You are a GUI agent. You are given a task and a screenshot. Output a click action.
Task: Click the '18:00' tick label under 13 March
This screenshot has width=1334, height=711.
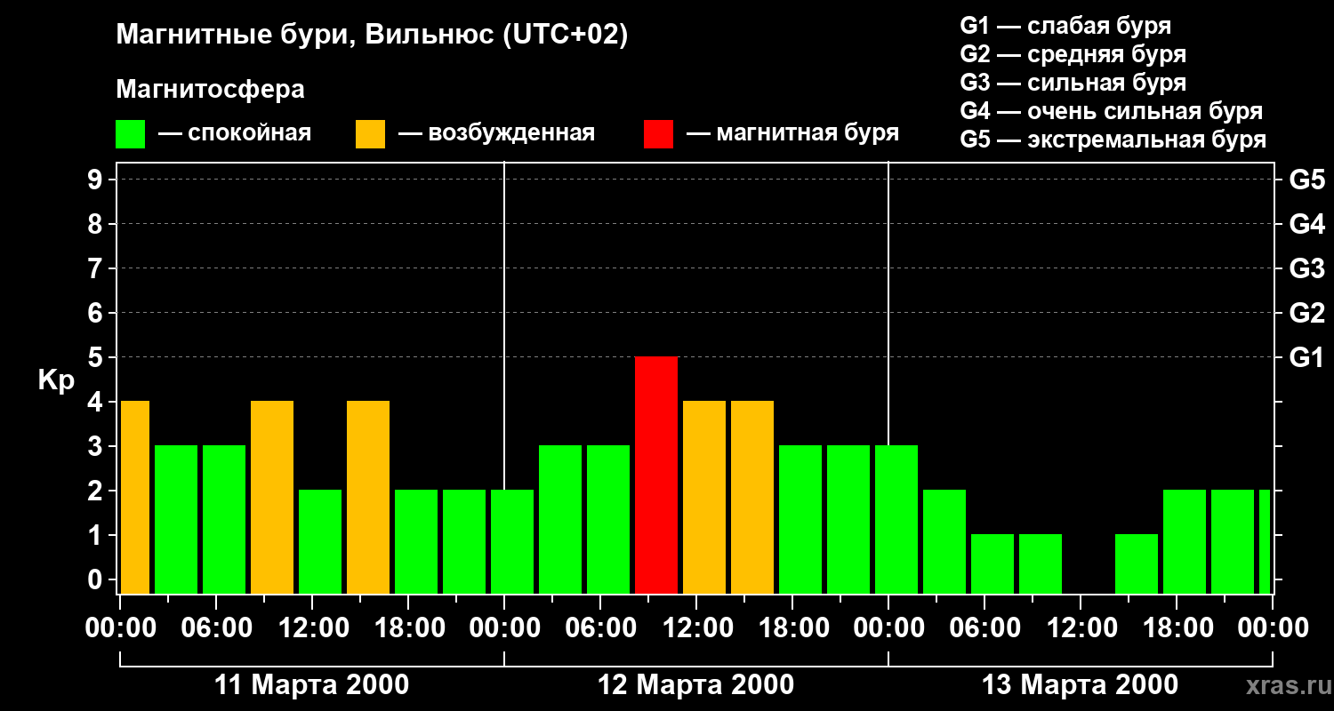pos(1177,628)
